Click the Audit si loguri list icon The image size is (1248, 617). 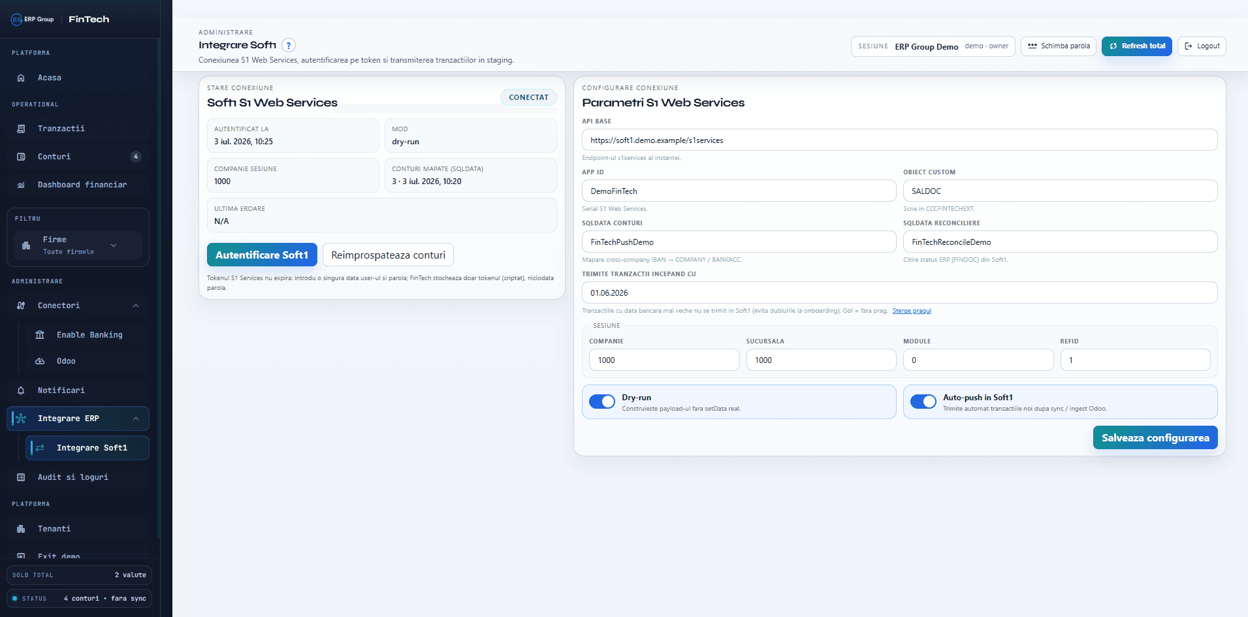coord(21,477)
